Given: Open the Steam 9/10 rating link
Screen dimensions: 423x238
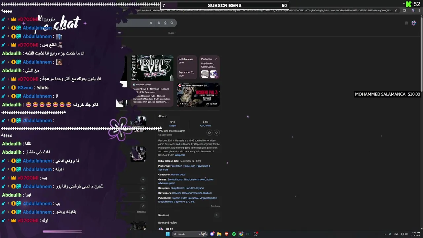Looking at the screenshot, I should point(173,124).
